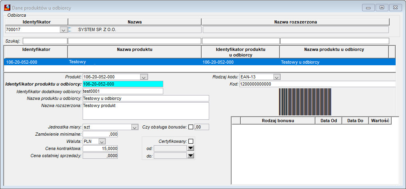Click the Nazwa rozszerzona column header
The image size is (406, 189).
(296, 22)
